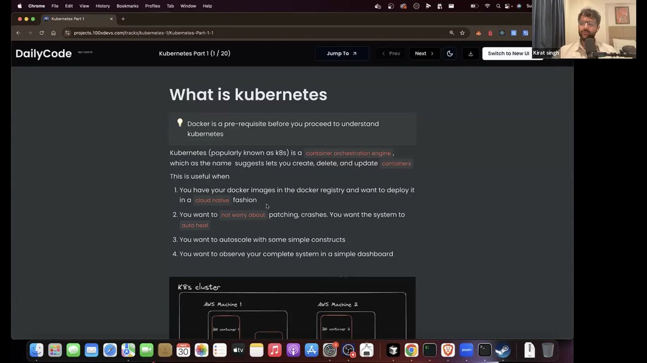Open Messages from the dock

coord(73,350)
